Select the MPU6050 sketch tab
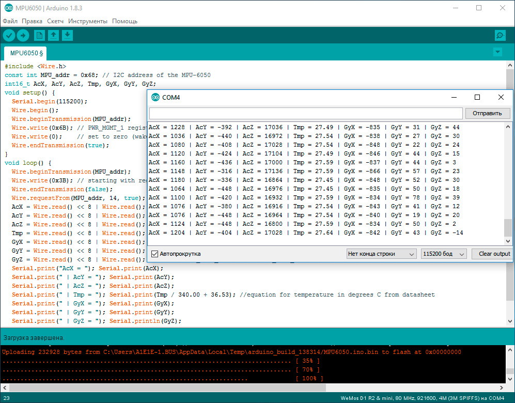 (26, 53)
